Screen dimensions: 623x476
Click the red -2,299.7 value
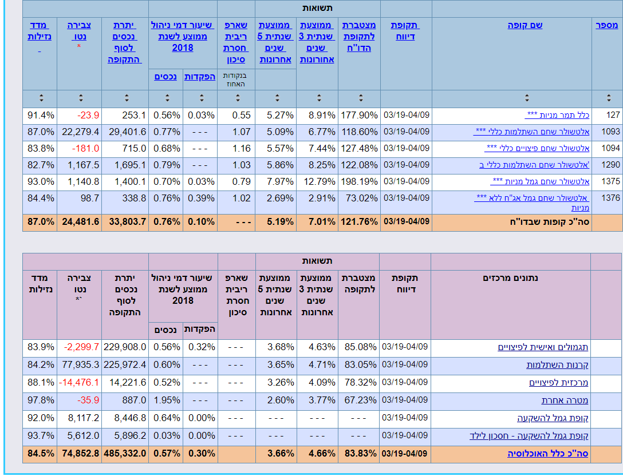pos(81,347)
